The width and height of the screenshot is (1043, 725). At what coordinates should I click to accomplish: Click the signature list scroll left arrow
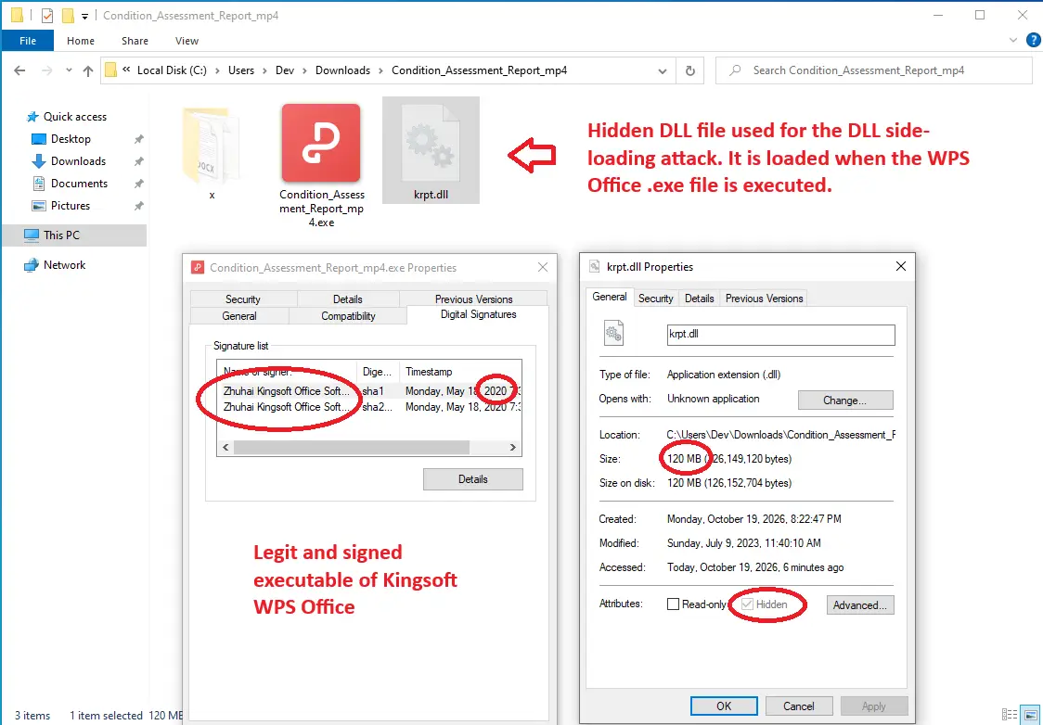click(x=225, y=447)
